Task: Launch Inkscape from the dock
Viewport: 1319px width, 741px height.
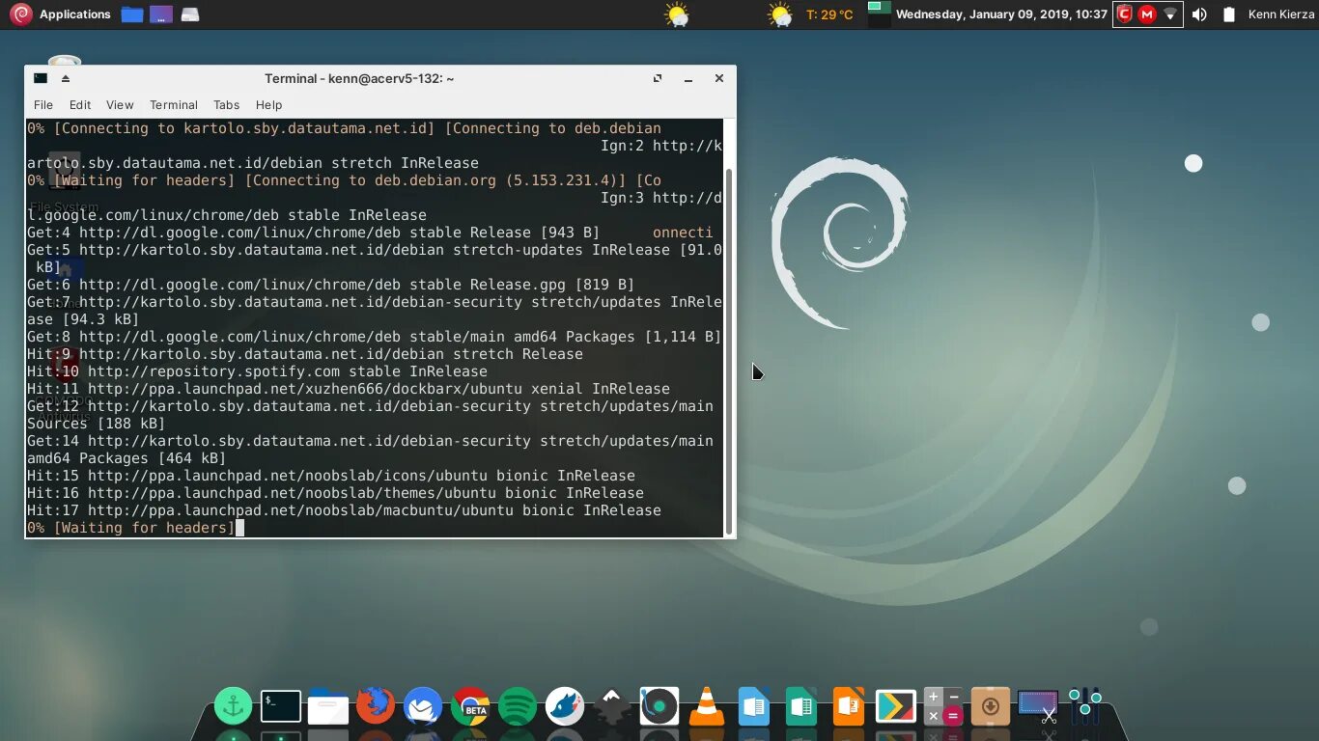Action: (x=611, y=705)
